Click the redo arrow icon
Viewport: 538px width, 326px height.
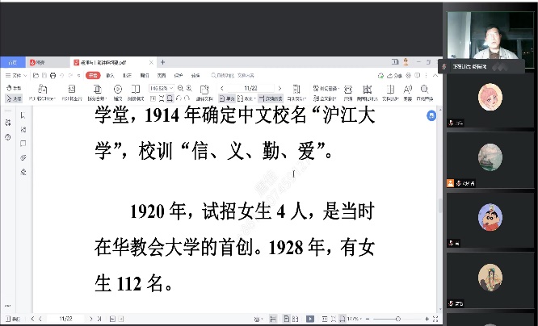click(x=70, y=75)
